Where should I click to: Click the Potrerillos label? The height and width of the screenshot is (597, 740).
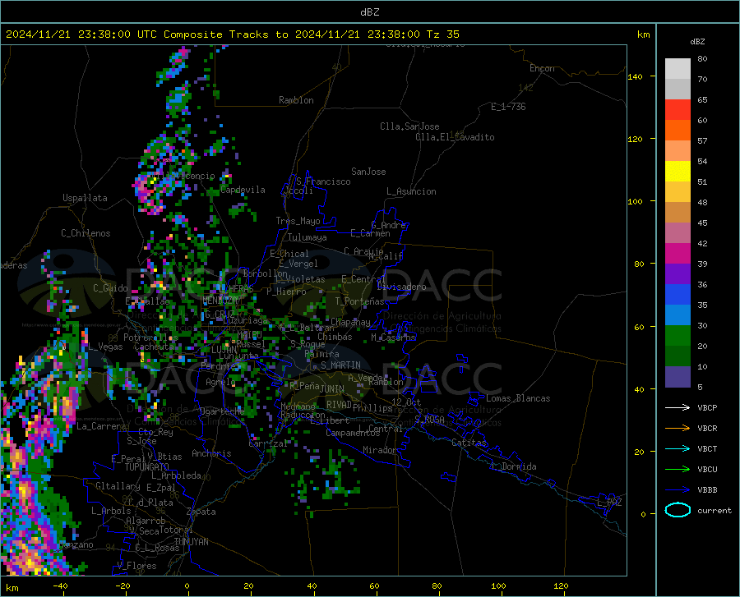[150, 338]
